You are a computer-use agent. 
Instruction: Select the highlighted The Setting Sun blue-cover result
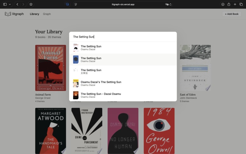[x=123, y=60]
